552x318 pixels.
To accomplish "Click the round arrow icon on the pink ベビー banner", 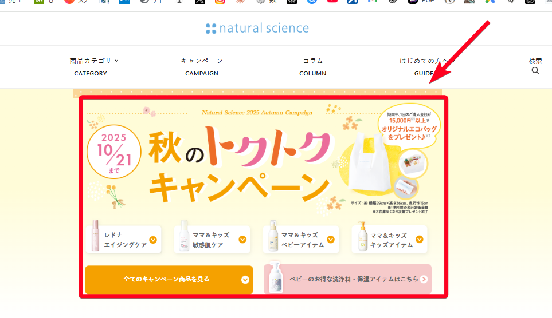I will click(424, 279).
